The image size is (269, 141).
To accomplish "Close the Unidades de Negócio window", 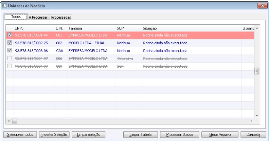I will [x=262, y=6].
